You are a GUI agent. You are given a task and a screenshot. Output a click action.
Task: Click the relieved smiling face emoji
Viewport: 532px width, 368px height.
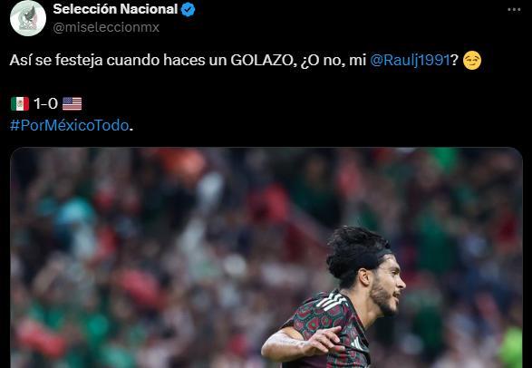(x=472, y=61)
